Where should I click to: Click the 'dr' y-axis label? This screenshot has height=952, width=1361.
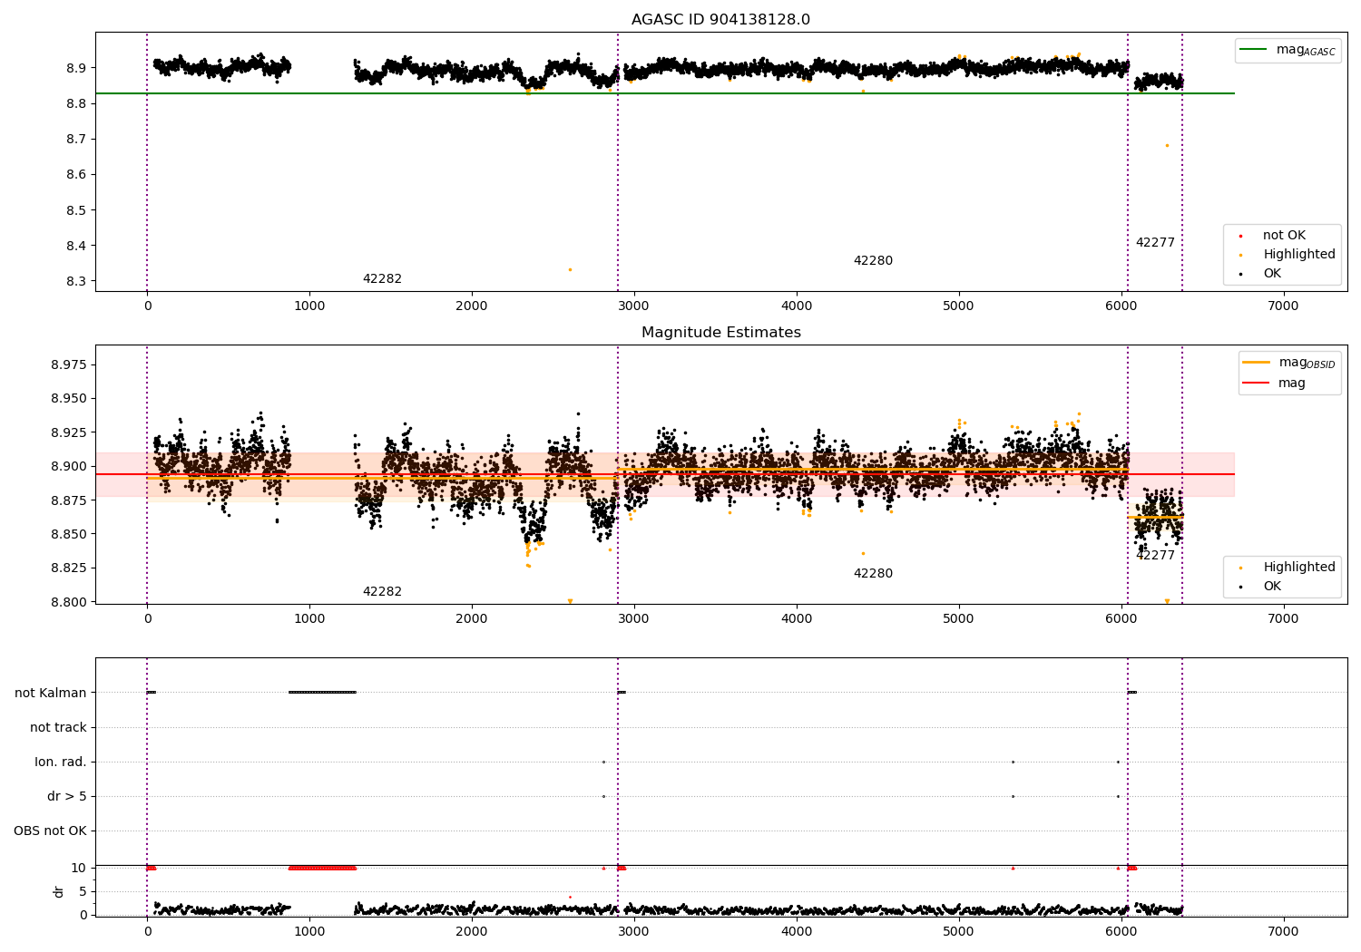(59, 891)
